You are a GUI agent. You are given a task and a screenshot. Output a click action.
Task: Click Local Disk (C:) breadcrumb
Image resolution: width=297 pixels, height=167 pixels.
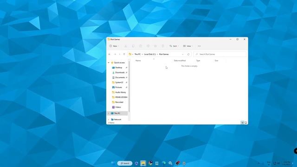pyautogui.click(x=150, y=54)
